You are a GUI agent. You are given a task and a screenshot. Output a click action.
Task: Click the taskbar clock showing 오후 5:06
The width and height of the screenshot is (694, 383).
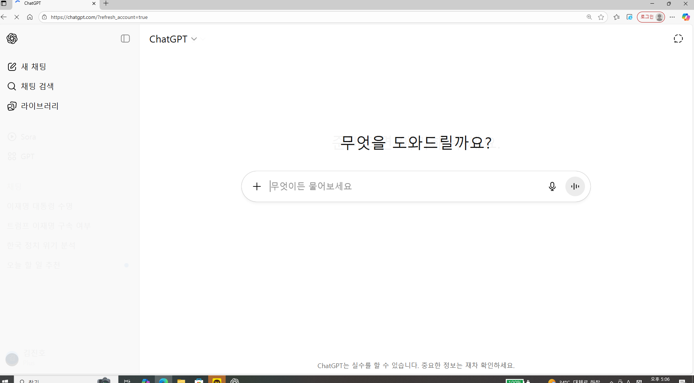click(x=660, y=379)
